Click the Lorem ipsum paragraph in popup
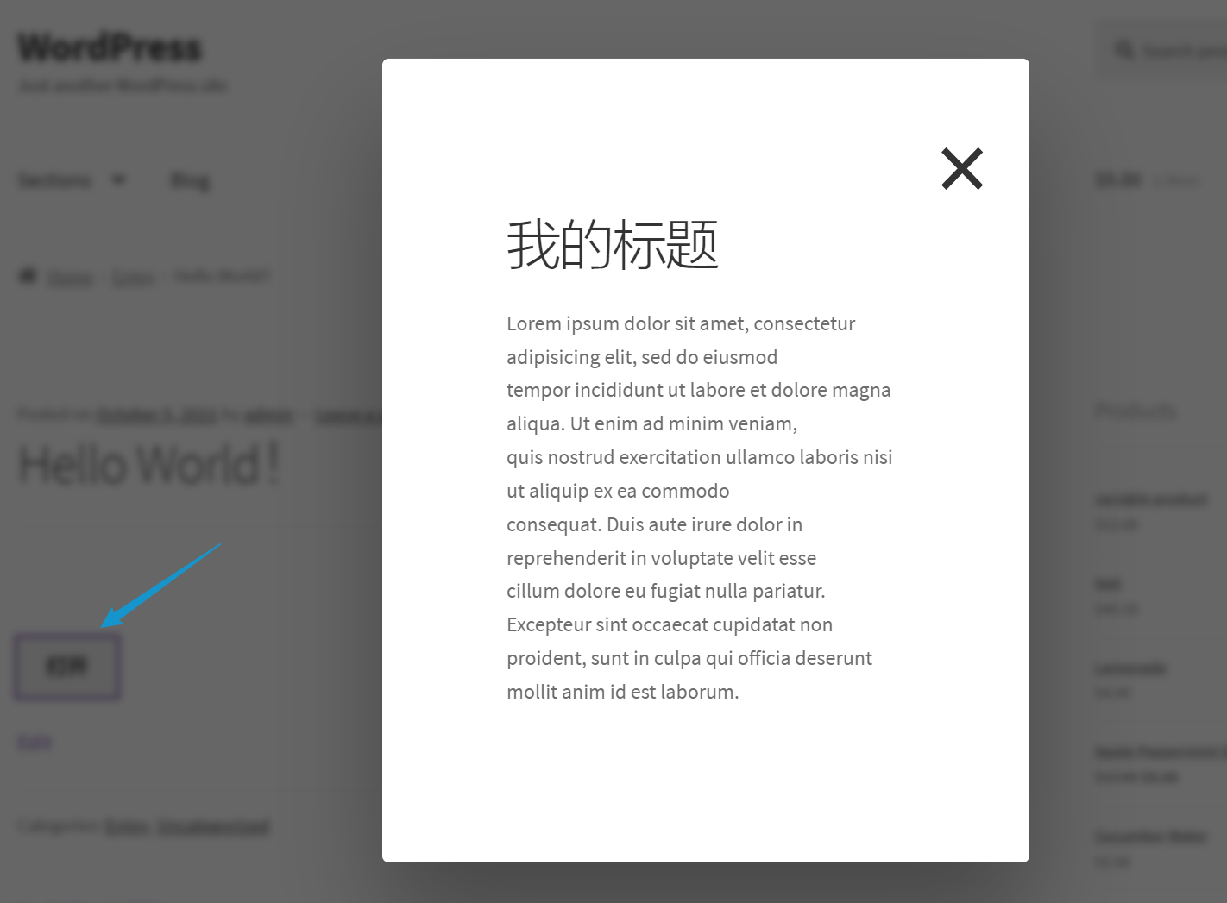The width and height of the screenshot is (1227, 903). tap(700, 508)
